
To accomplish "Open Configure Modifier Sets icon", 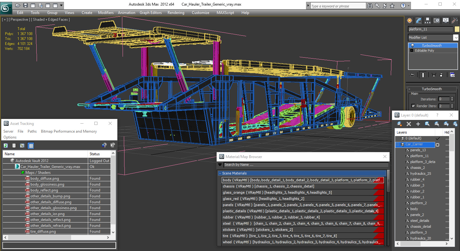I will 452,75.
